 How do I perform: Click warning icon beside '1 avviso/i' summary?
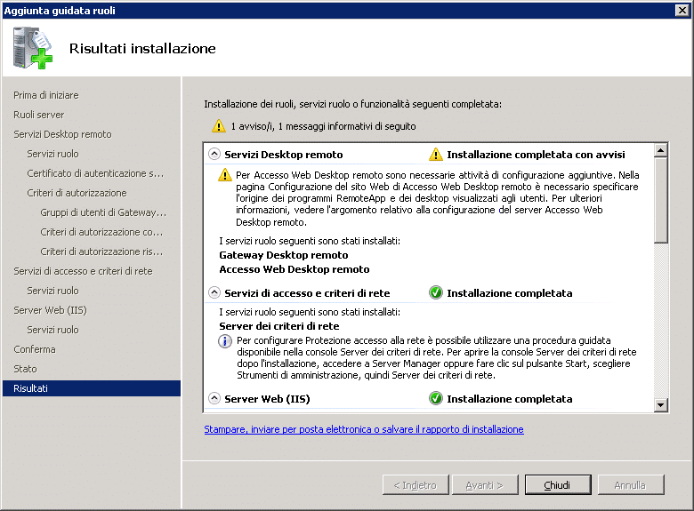219,126
